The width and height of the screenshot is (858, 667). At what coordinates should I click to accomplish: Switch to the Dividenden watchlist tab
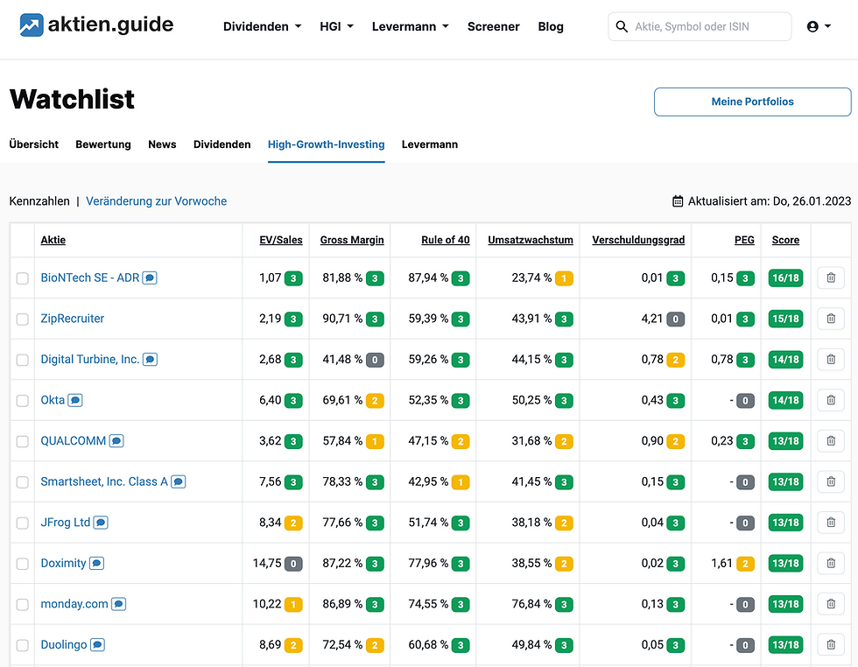click(222, 144)
